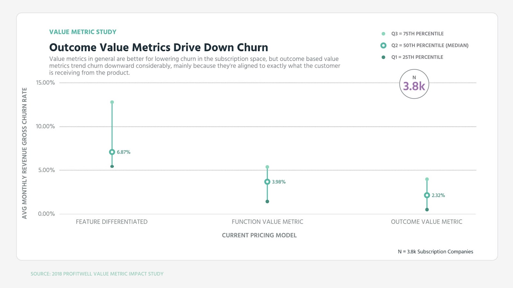This screenshot has width=513, height=288.
Task: Click the Q1 25th percentile legend dot
Action: [x=383, y=57]
